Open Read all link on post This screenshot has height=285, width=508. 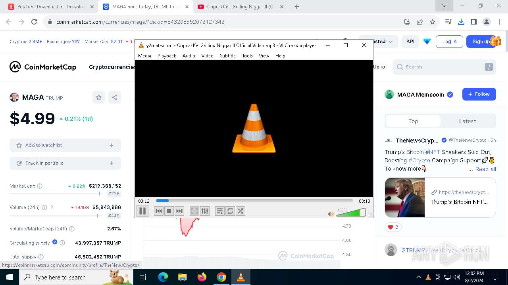click(x=486, y=169)
